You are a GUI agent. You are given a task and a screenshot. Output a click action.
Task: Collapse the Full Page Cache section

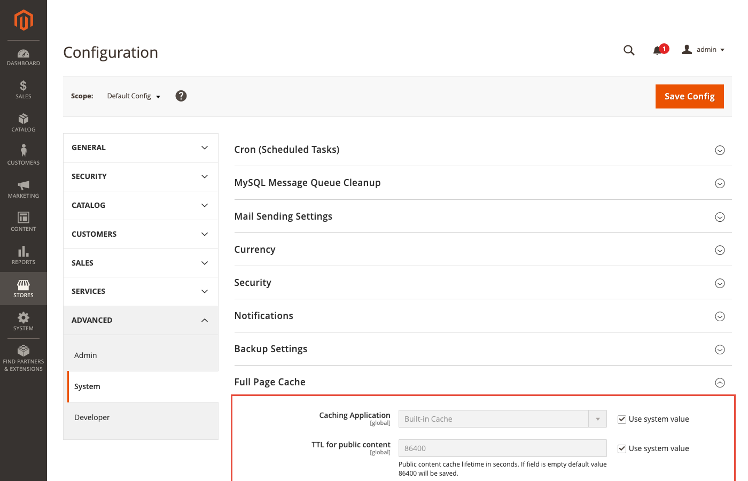(x=720, y=382)
